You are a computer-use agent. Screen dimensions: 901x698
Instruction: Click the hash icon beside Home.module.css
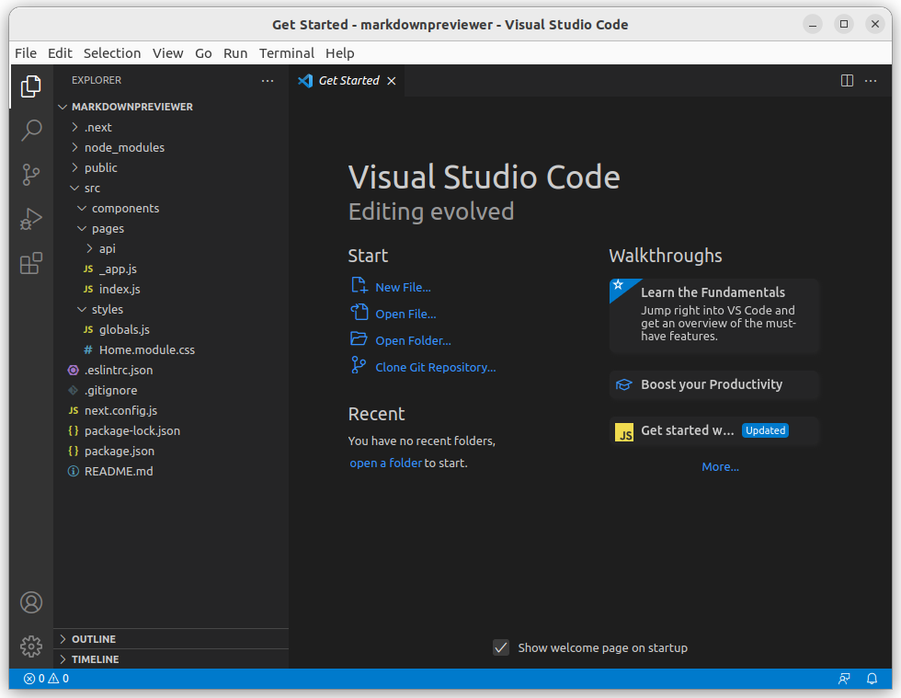(88, 350)
